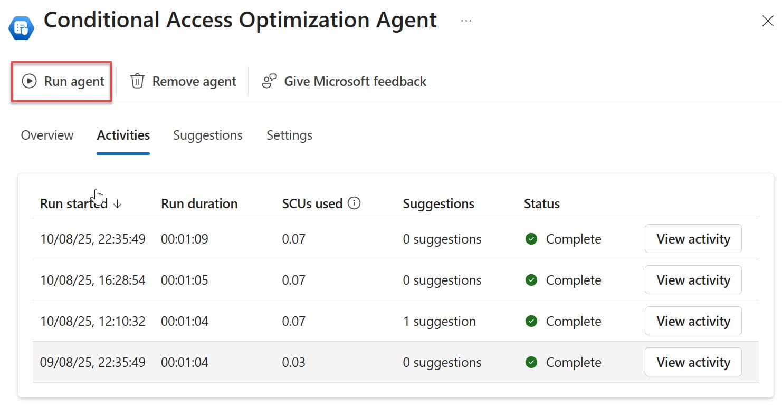782x417 pixels.
Task: View activity for the 12:10:32 run
Action: (x=693, y=321)
